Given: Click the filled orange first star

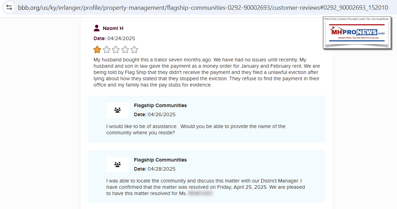Looking at the screenshot, I should click(97, 50).
